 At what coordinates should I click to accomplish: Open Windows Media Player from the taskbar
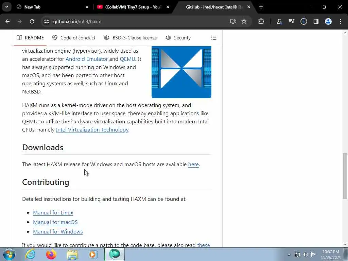[93, 254]
